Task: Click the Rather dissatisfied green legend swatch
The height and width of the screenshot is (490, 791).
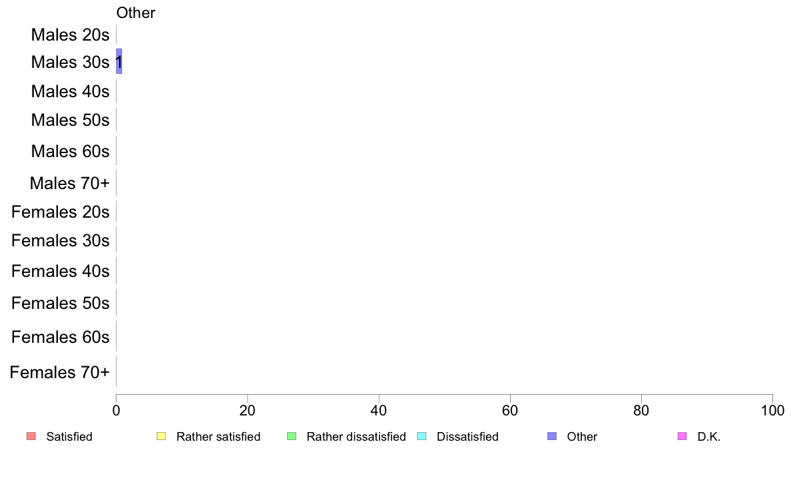Action: point(292,436)
